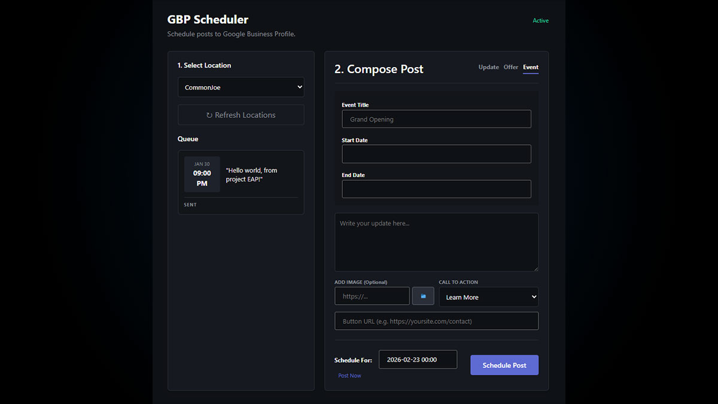Click the chevron on the location selector
718x404 pixels.
click(x=299, y=87)
